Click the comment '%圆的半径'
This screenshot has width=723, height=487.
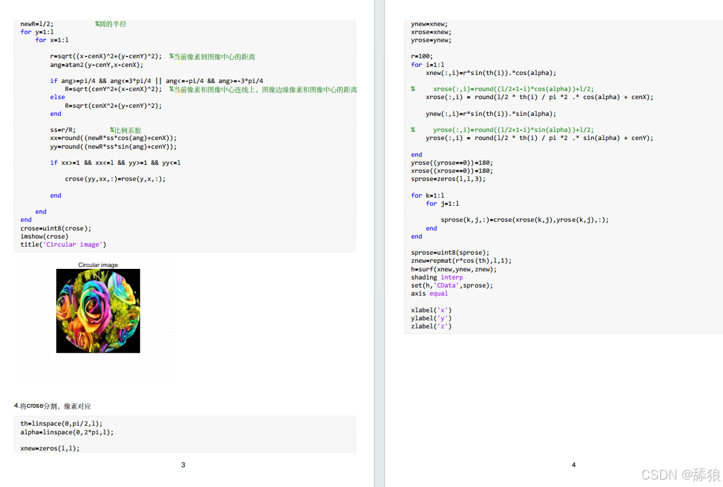(x=111, y=24)
